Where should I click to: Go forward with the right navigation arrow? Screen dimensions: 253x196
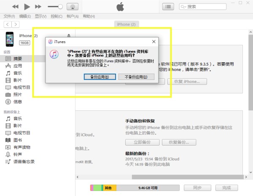tap(16, 24)
